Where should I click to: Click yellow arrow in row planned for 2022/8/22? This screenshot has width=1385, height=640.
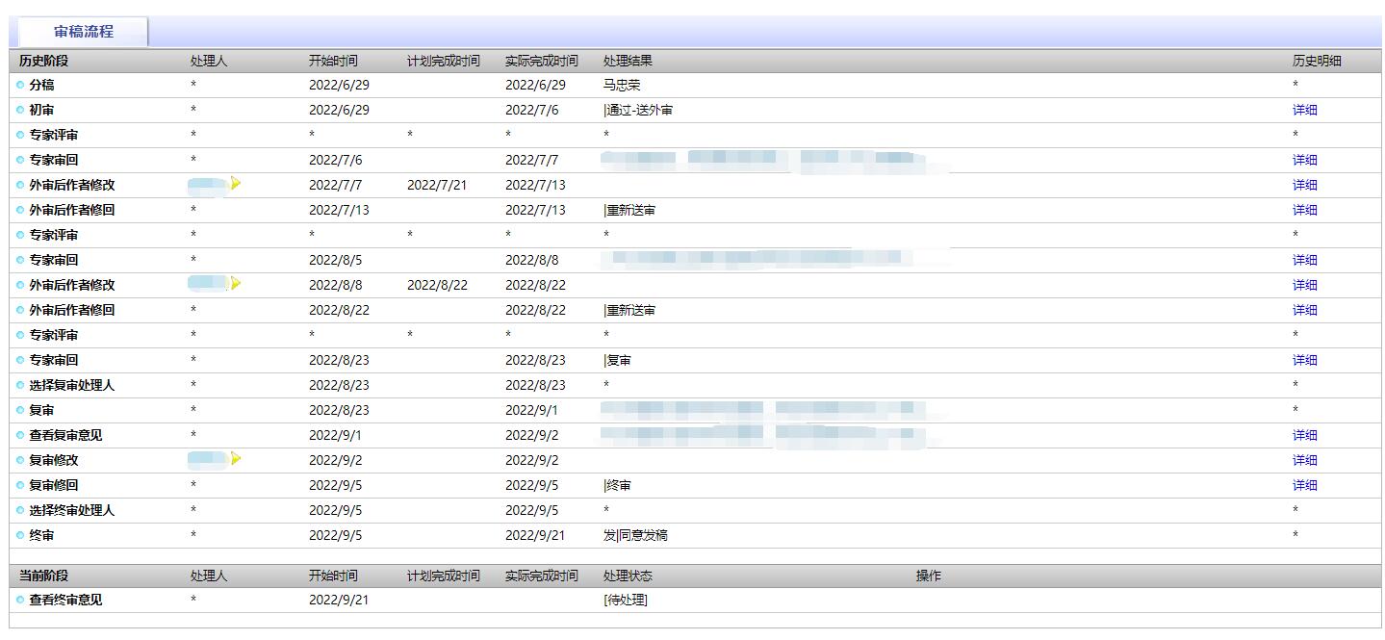236,284
